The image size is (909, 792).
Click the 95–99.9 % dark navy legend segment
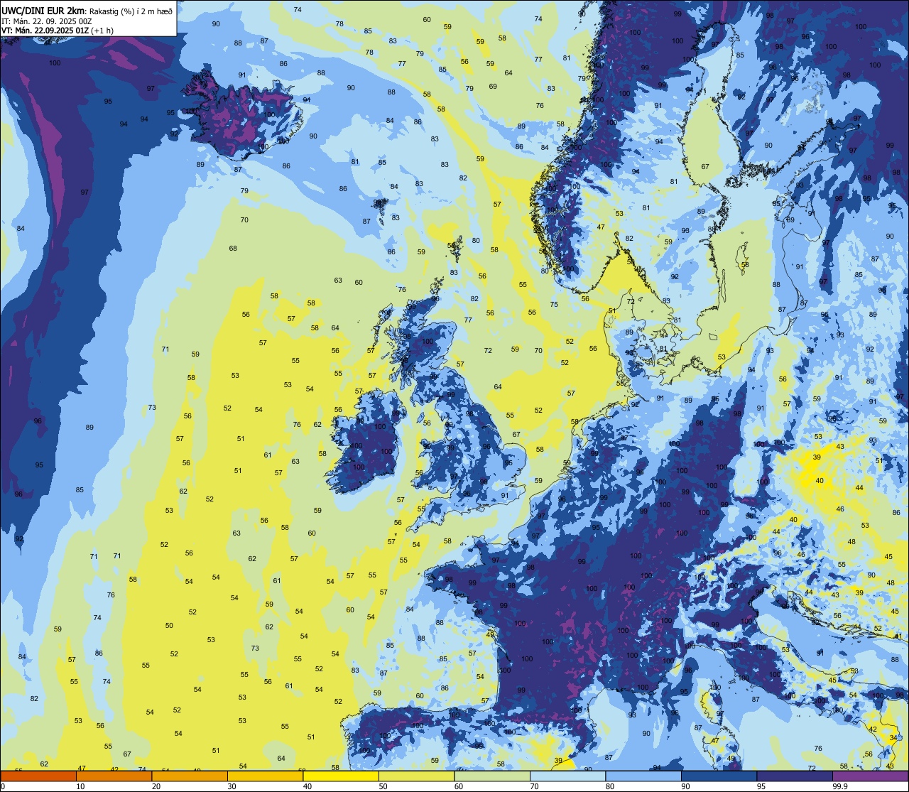(x=795, y=776)
